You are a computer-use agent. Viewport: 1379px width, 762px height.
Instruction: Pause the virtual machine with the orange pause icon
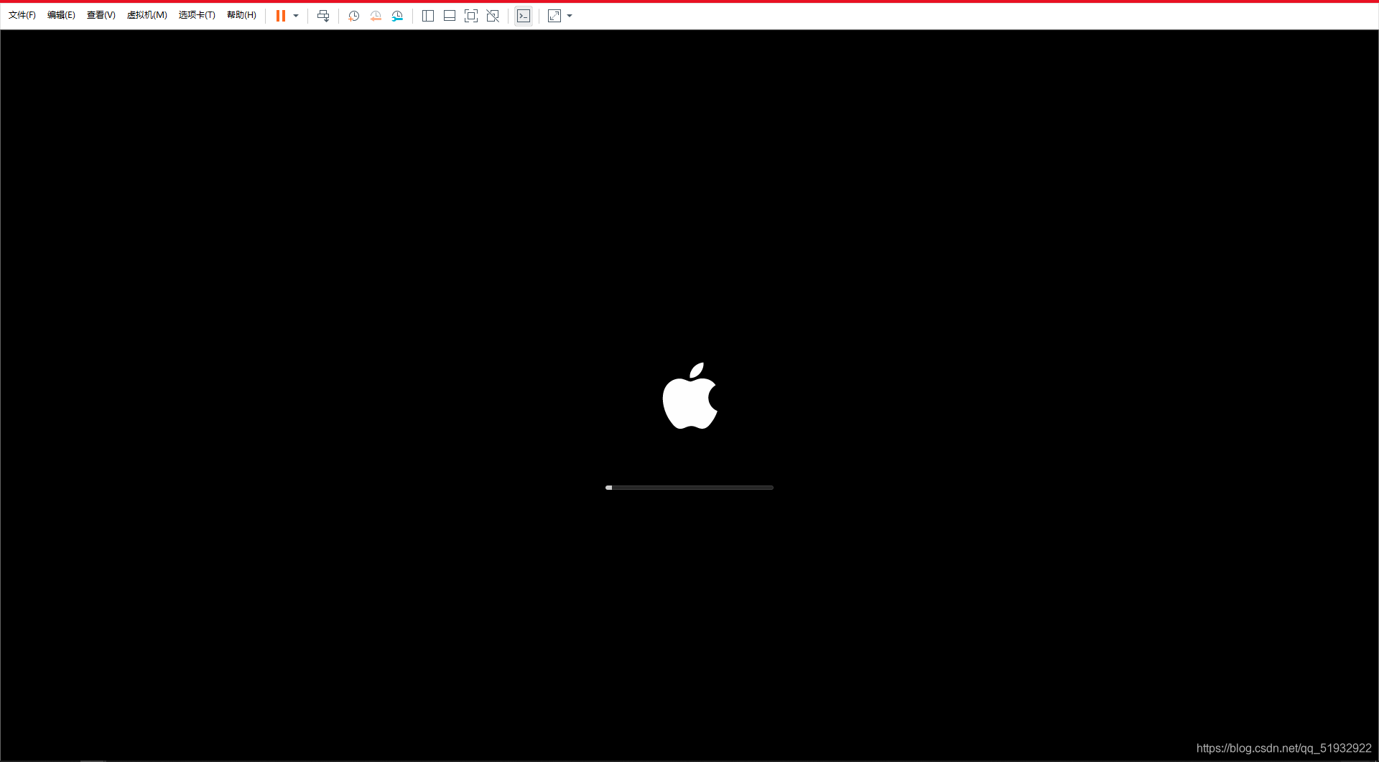(281, 16)
